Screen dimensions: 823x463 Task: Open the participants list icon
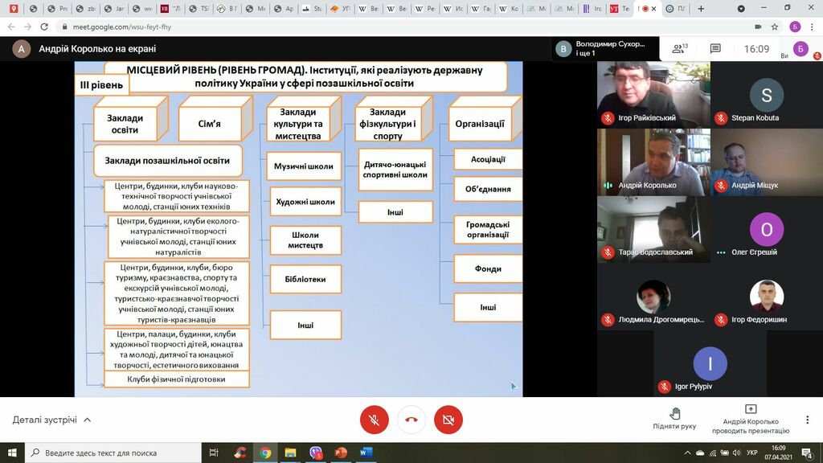pos(680,49)
